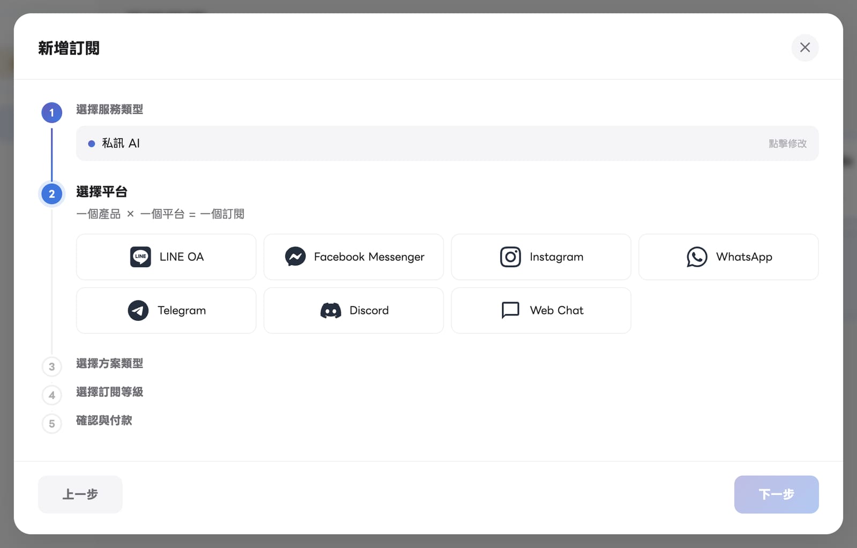
Task: Choose the Facebook Messenger logo icon
Action: coord(295,257)
